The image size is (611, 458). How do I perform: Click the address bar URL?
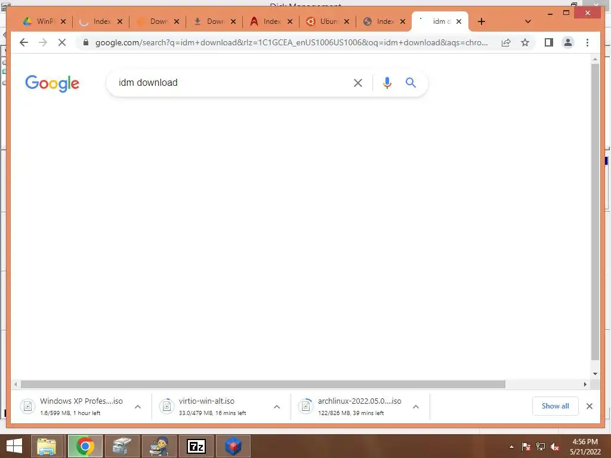pyautogui.click(x=291, y=42)
